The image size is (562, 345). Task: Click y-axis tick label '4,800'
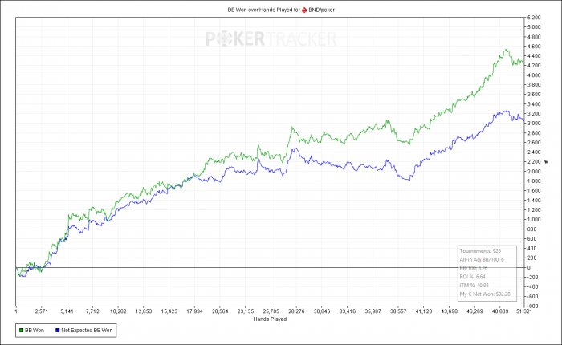coord(534,37)
